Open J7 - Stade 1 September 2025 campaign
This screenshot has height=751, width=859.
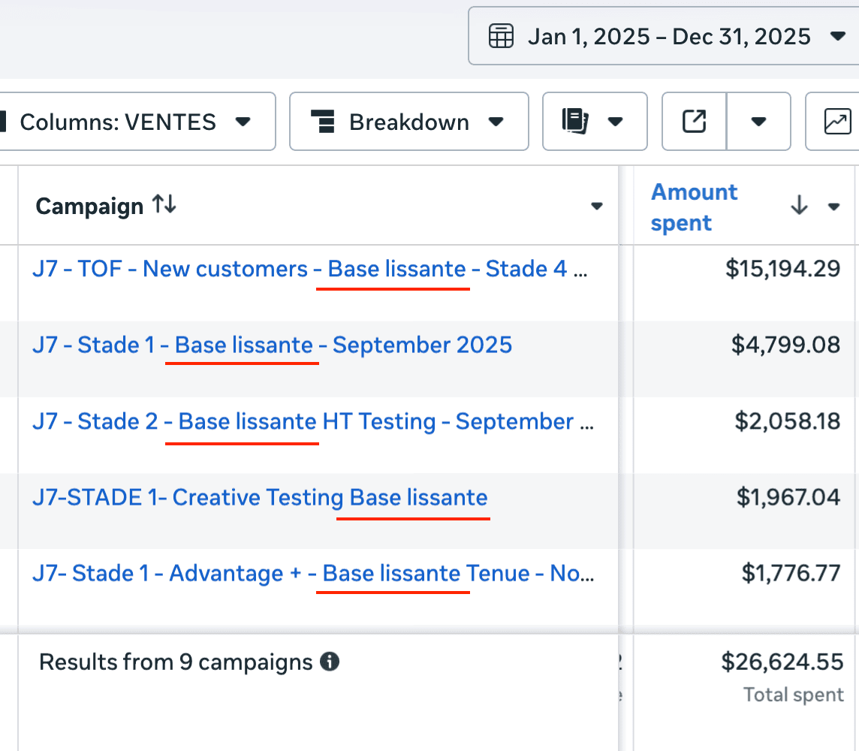coord(272,345)
